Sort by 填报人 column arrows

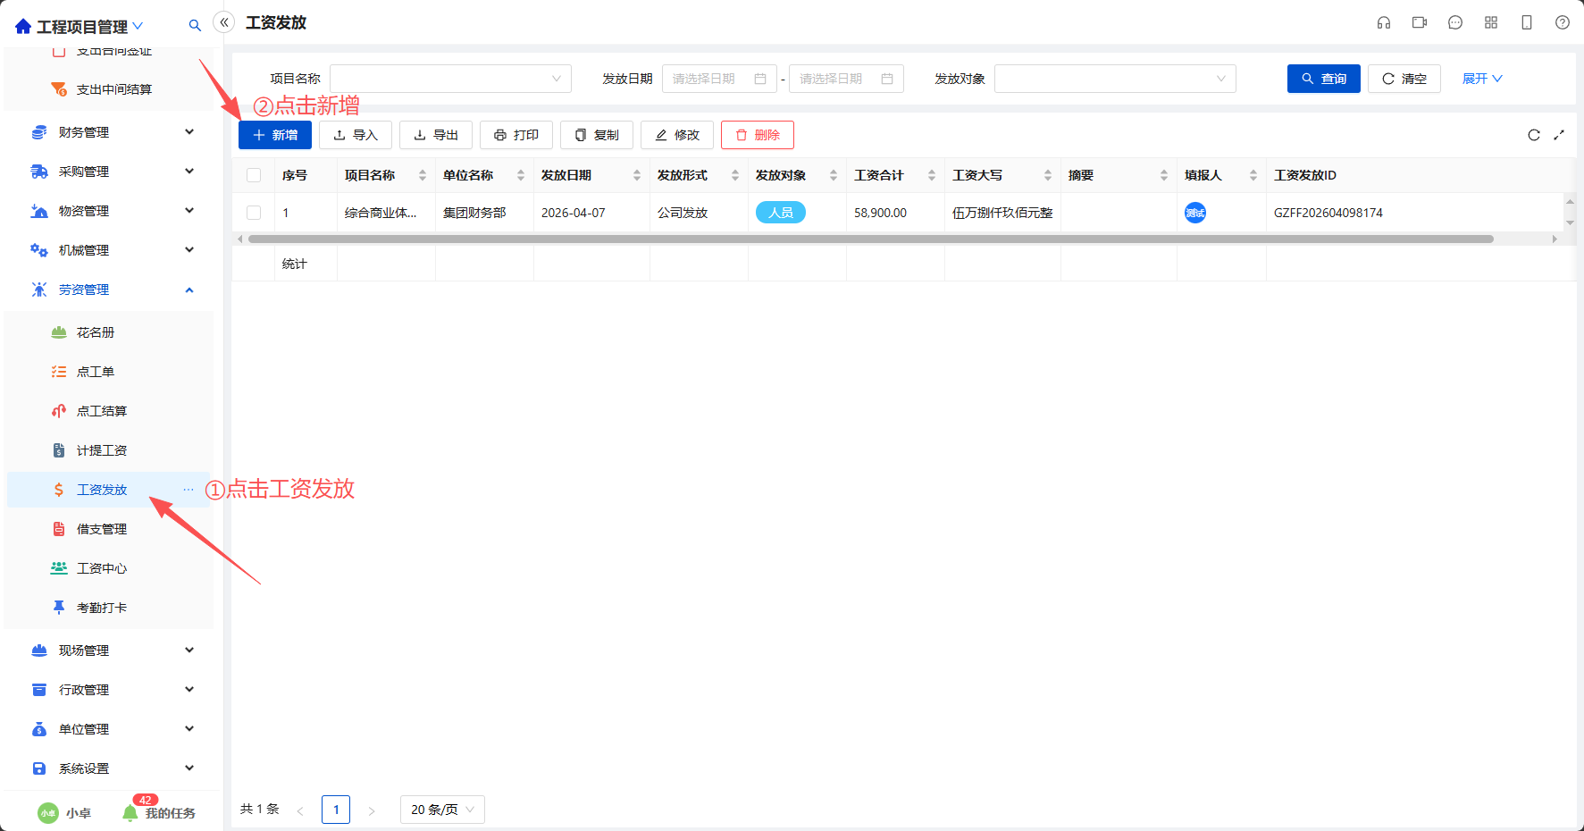(1253, 175)
